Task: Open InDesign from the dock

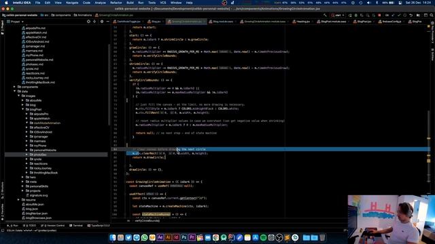Action: 176,237
